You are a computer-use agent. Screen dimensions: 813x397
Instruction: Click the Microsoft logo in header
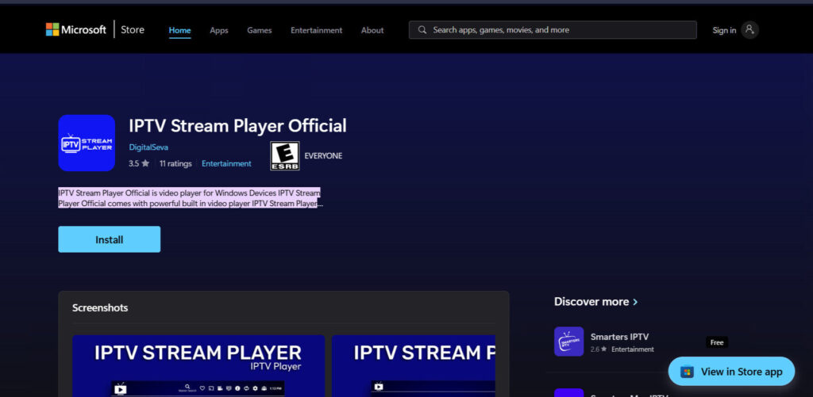(75, 29)
